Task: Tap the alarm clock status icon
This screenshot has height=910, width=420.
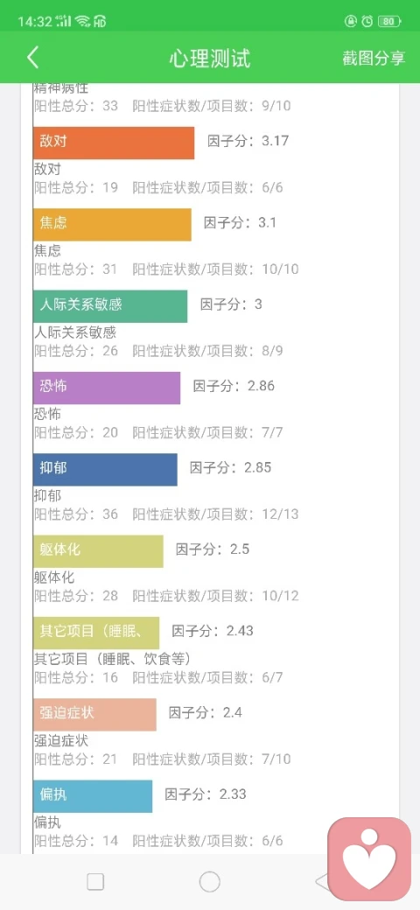Action: tap(367, 22)
